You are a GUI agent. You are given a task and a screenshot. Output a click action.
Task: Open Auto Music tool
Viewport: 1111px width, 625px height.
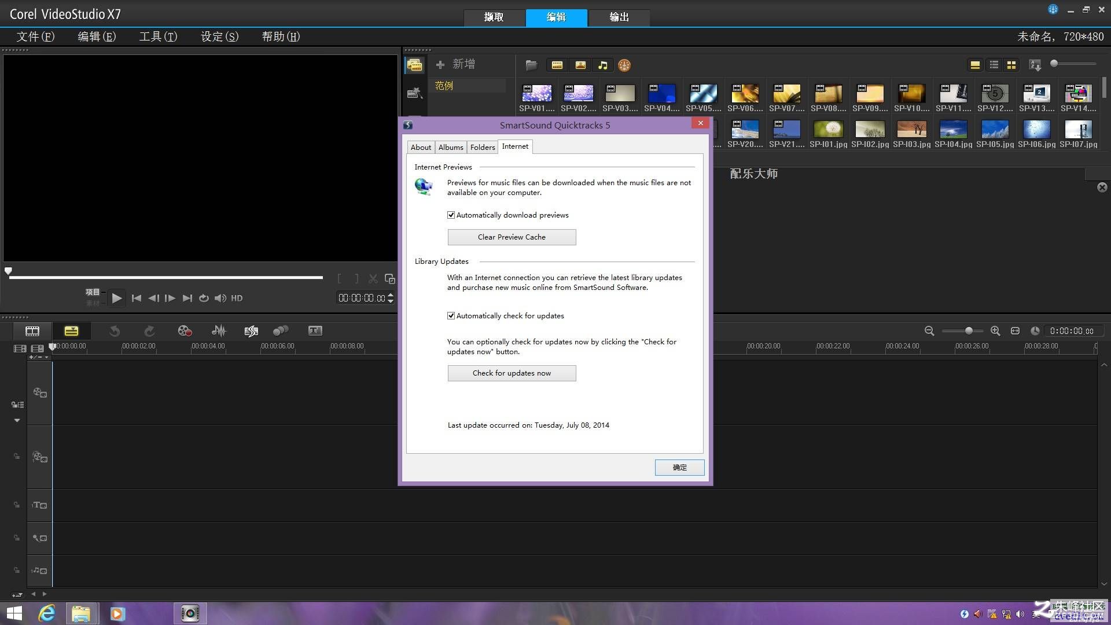point(251,331)
